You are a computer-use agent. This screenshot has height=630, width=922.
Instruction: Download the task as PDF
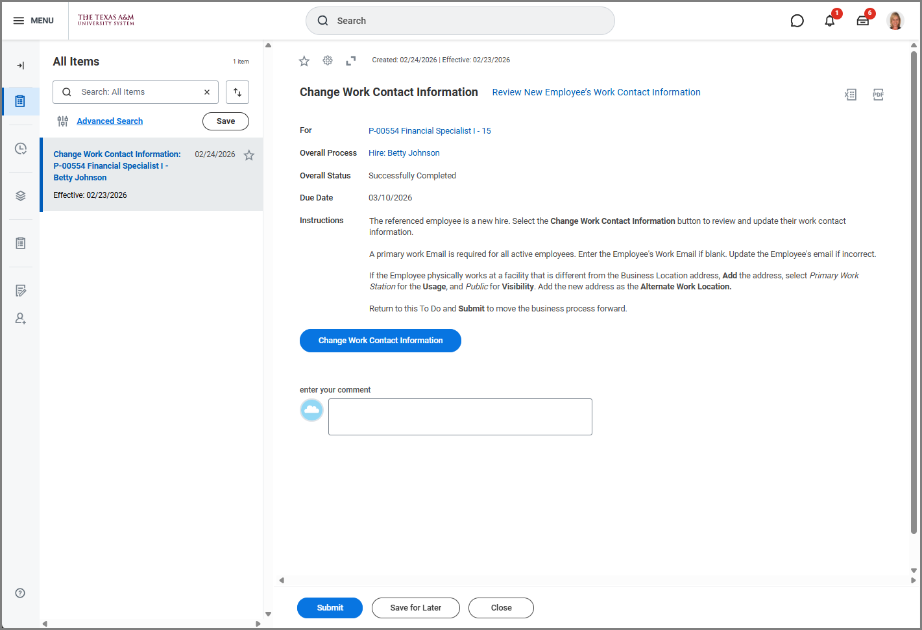click(878, 95)
